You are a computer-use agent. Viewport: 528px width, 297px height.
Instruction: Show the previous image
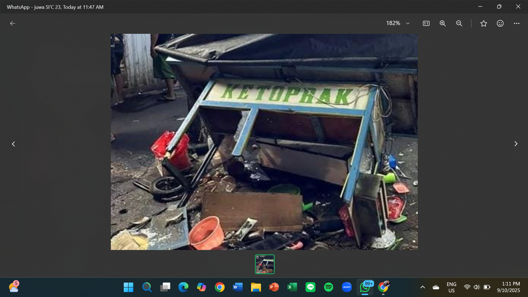pos(13,144)
